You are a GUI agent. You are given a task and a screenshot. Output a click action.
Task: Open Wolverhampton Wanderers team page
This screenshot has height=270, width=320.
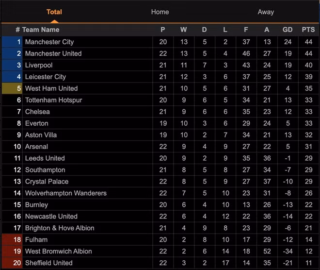click(x=65, y=193)
